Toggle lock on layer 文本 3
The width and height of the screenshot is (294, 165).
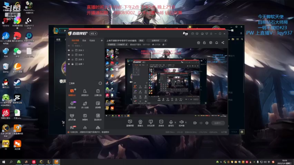pos(72,59)
